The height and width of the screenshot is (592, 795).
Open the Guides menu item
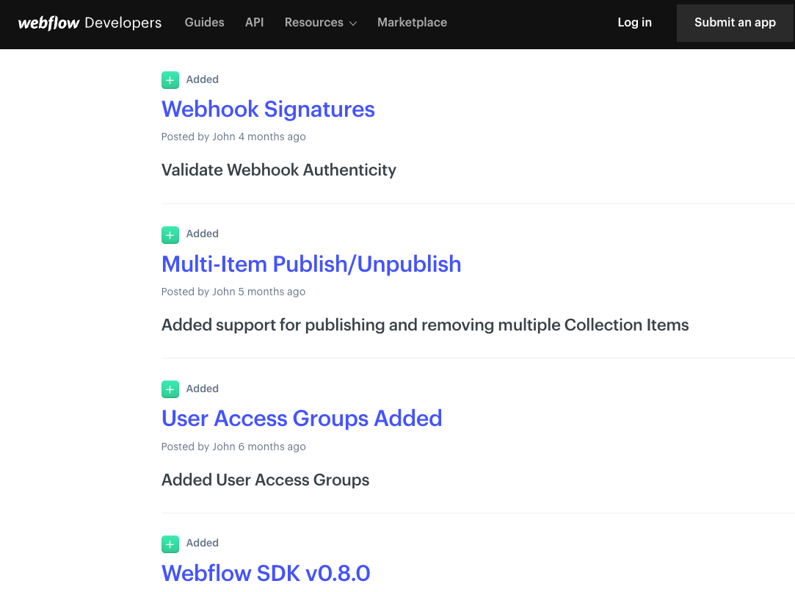(204, 23)
